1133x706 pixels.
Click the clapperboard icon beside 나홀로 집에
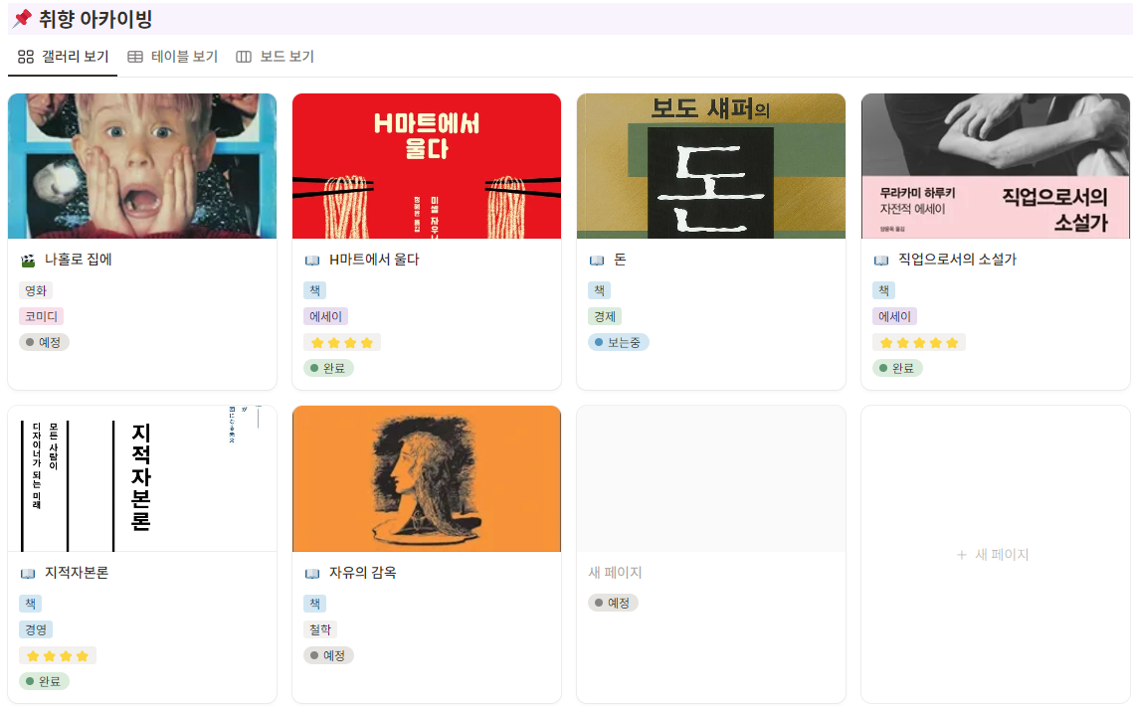[27, 261]
